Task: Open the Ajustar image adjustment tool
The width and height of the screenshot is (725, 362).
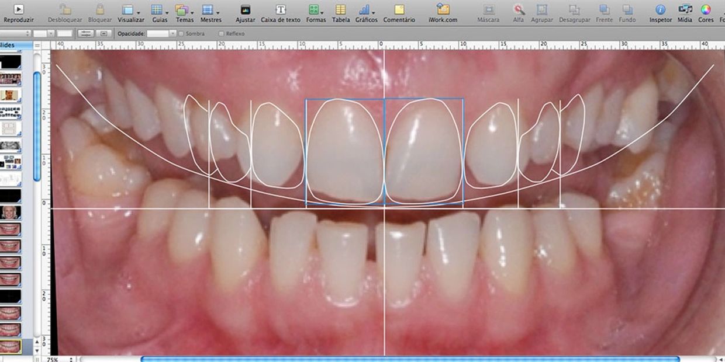Action: (x=245, y=10)
